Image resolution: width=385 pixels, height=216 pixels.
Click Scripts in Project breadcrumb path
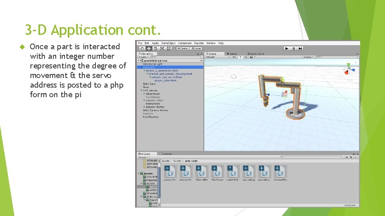[x=177, y=161]
